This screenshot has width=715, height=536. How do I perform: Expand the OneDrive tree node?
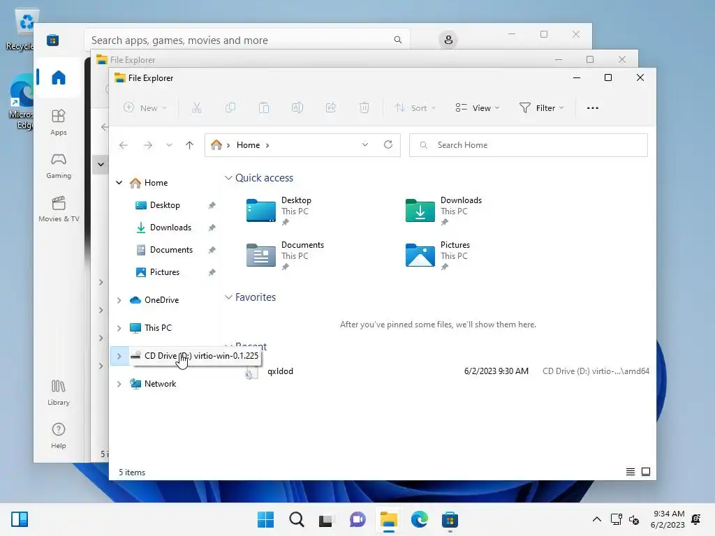pos(119,300)
